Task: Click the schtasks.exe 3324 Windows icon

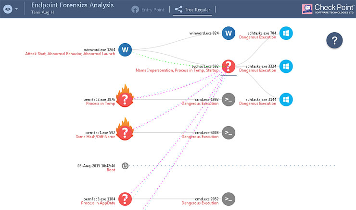Action: tap(286, 66)
